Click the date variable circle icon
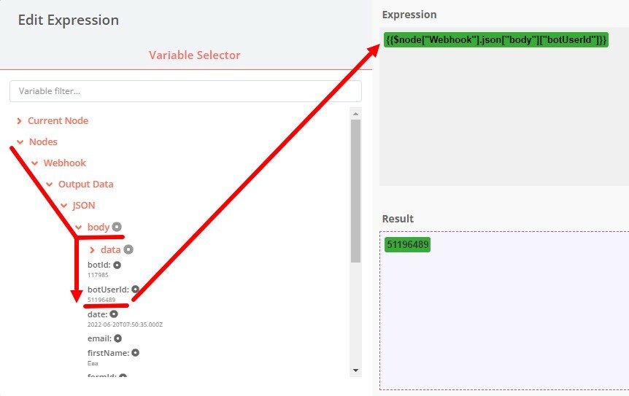The height and width of the screenshot is (396, 629). point(113,314)
